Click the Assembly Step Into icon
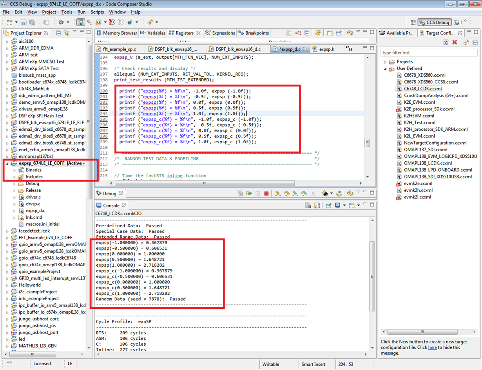The image size is (482, 370). pos(295,193)
